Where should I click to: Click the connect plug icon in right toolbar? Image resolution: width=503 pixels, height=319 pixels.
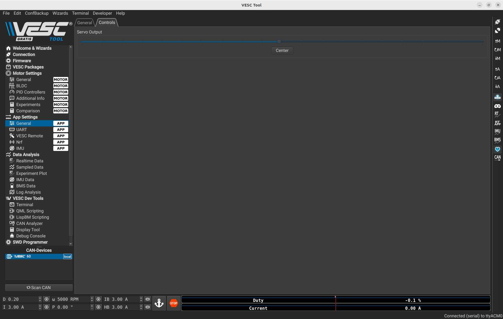pos(497,22)
